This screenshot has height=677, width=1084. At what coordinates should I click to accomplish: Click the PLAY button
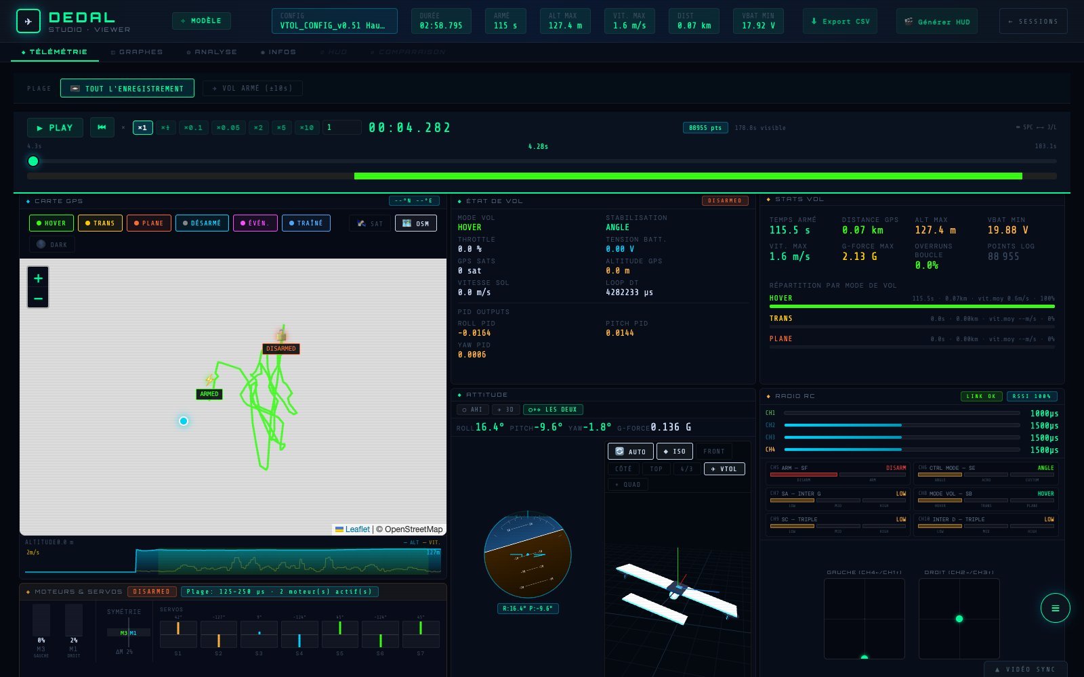(55, 127)
